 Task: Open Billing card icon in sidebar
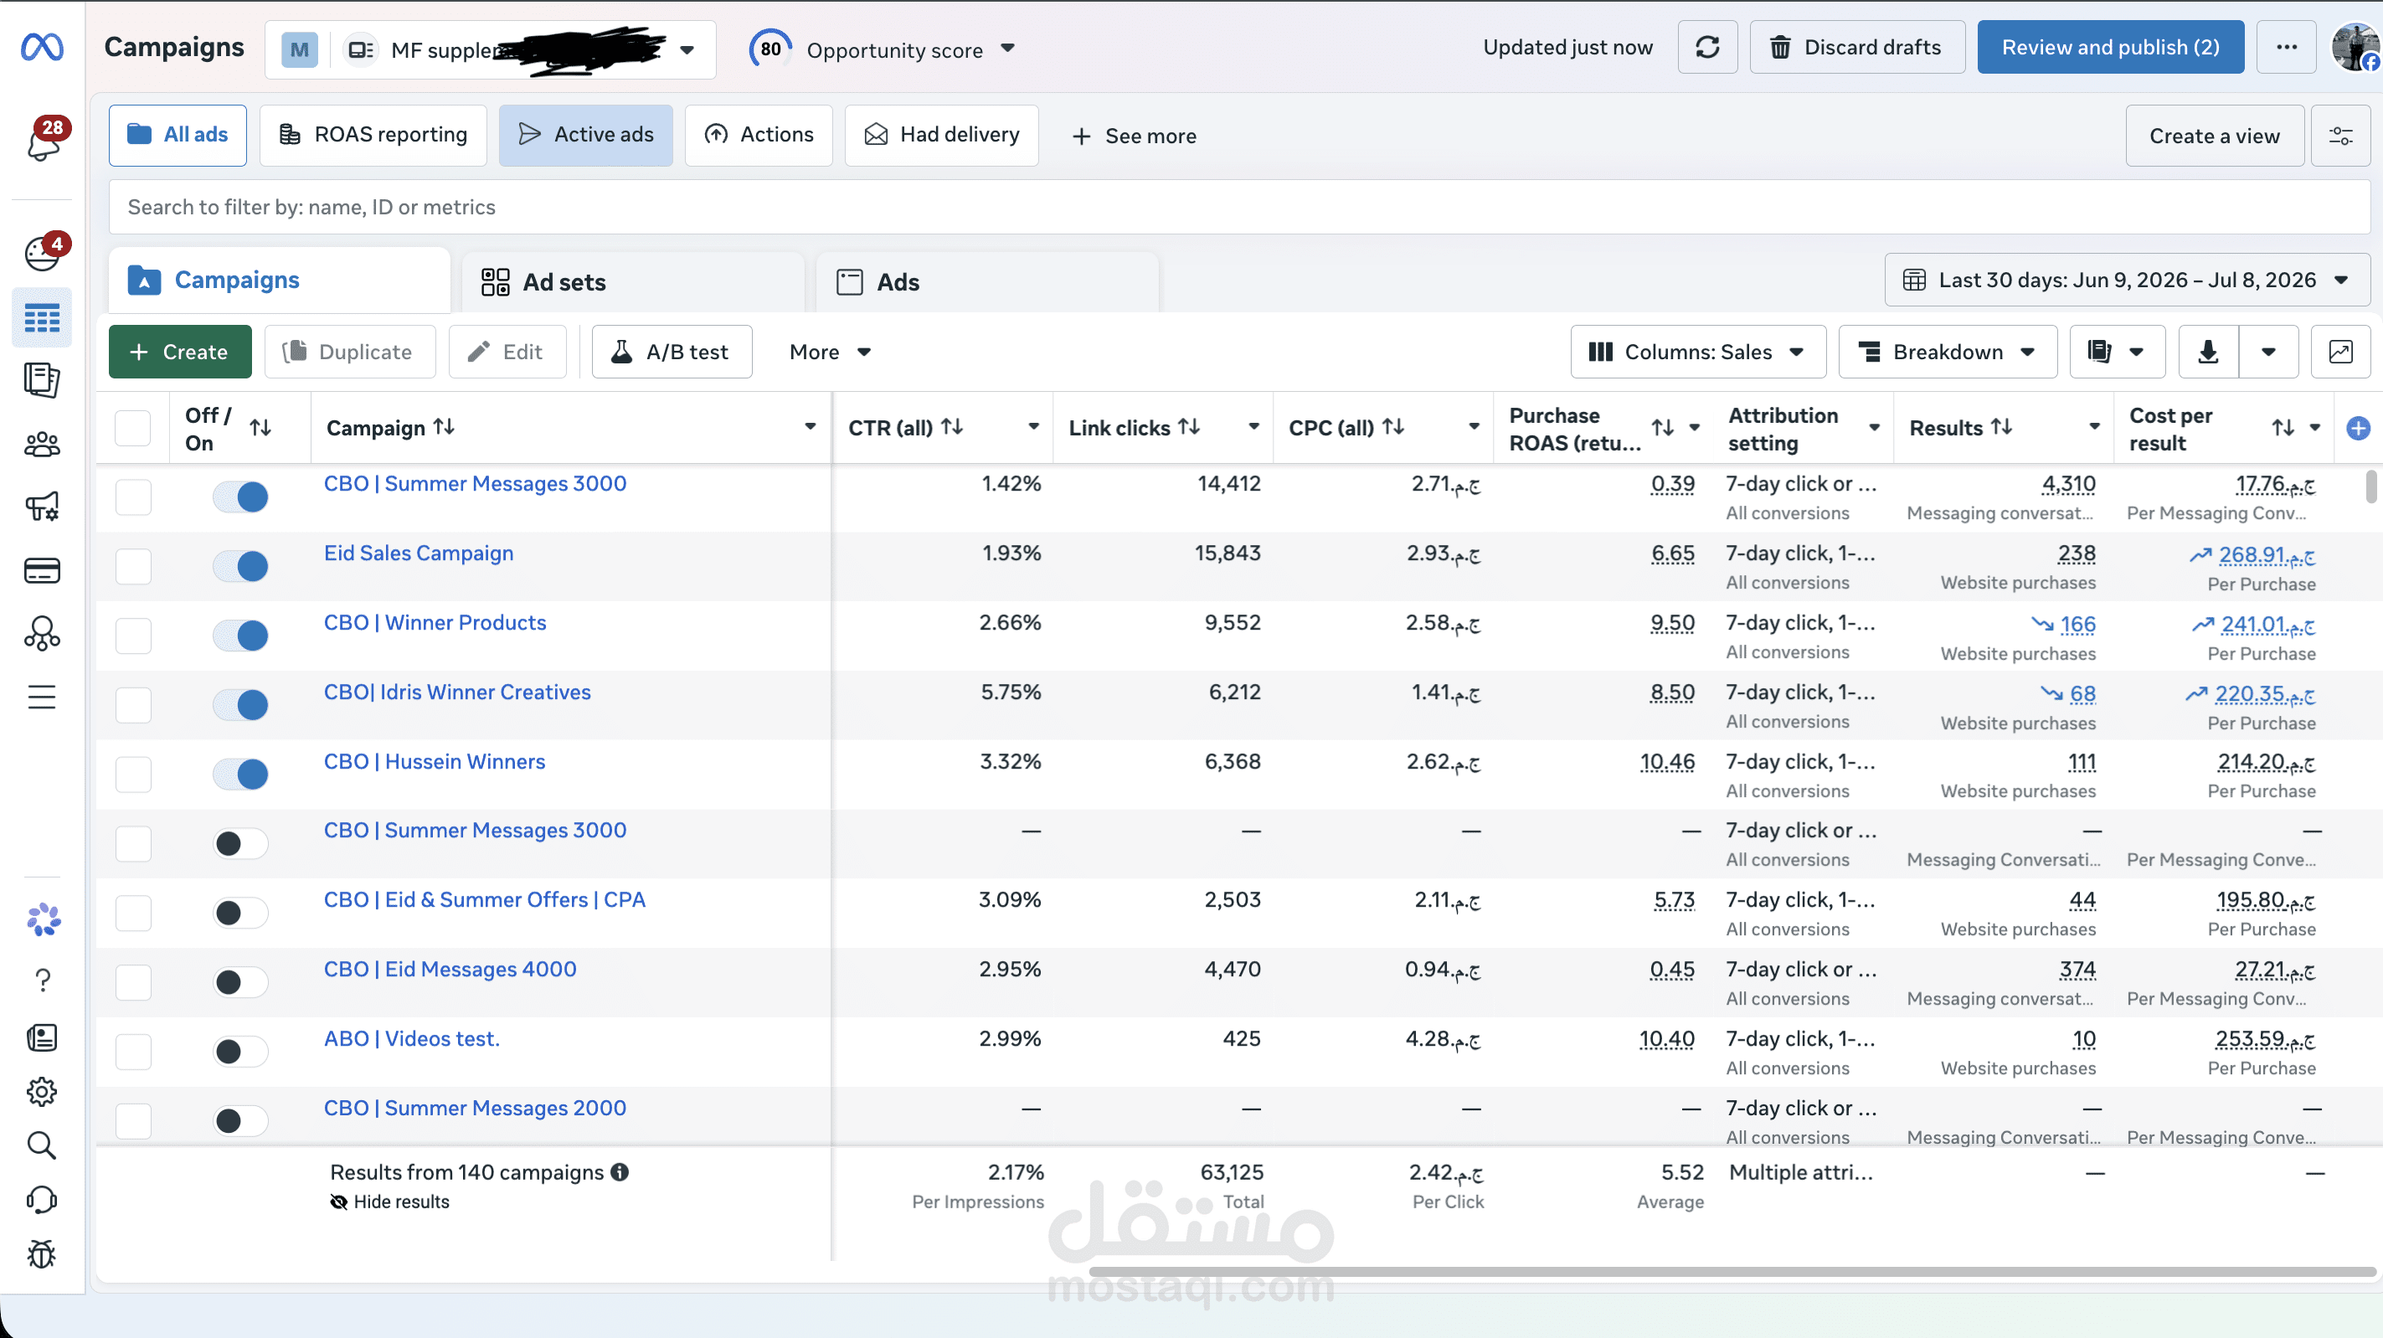click(42, 571)
